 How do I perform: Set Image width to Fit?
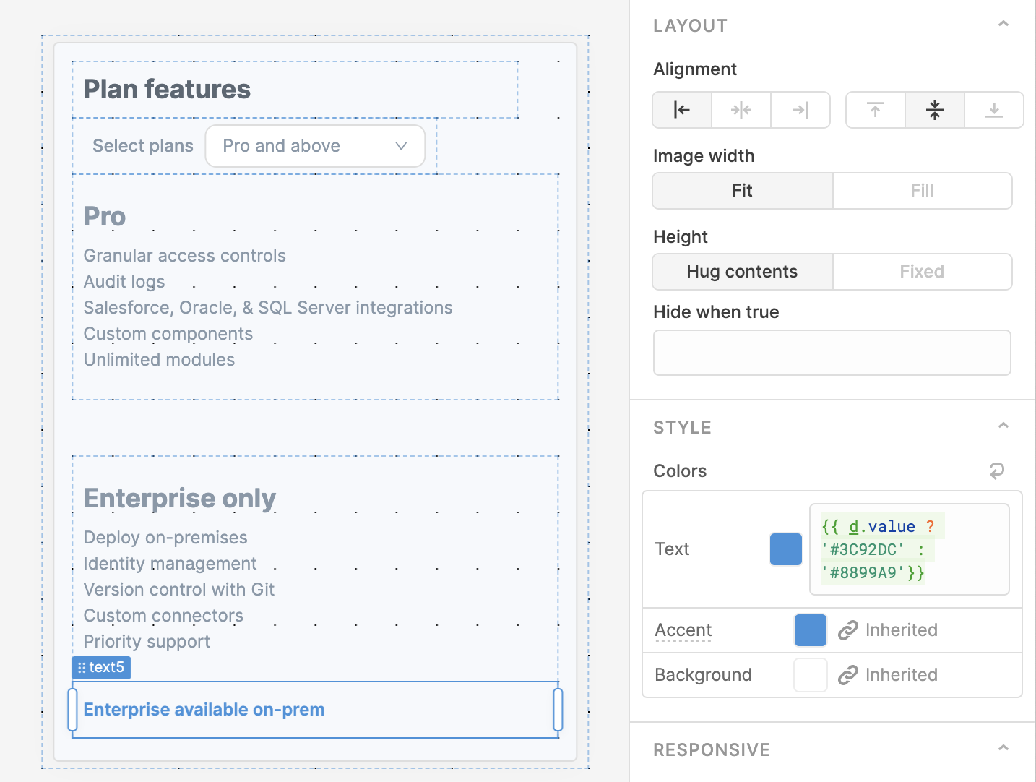[x=742, y=191]
